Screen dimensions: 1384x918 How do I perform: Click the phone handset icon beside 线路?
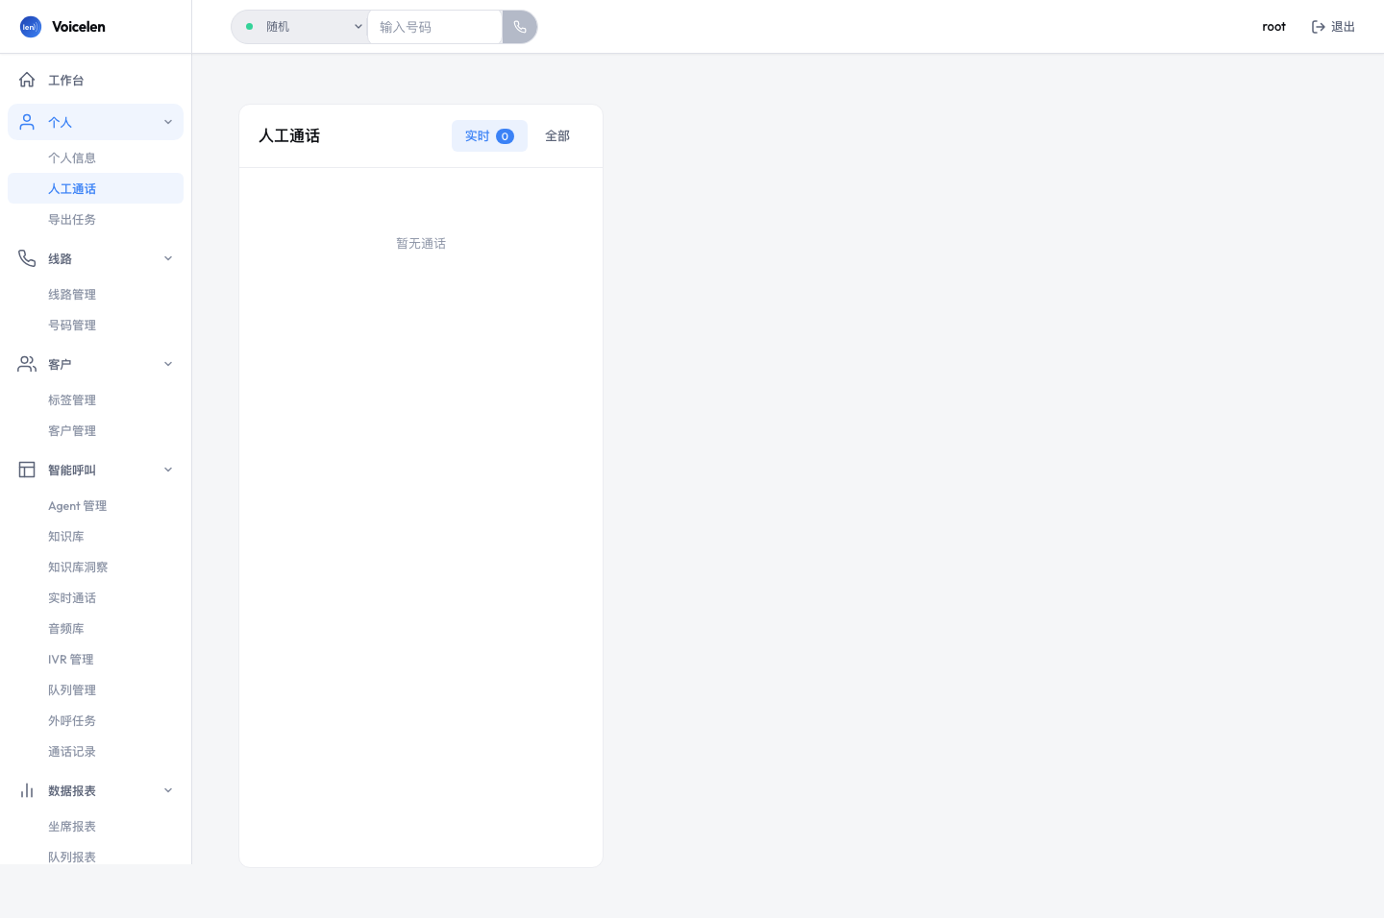click(x=27, y=258)
